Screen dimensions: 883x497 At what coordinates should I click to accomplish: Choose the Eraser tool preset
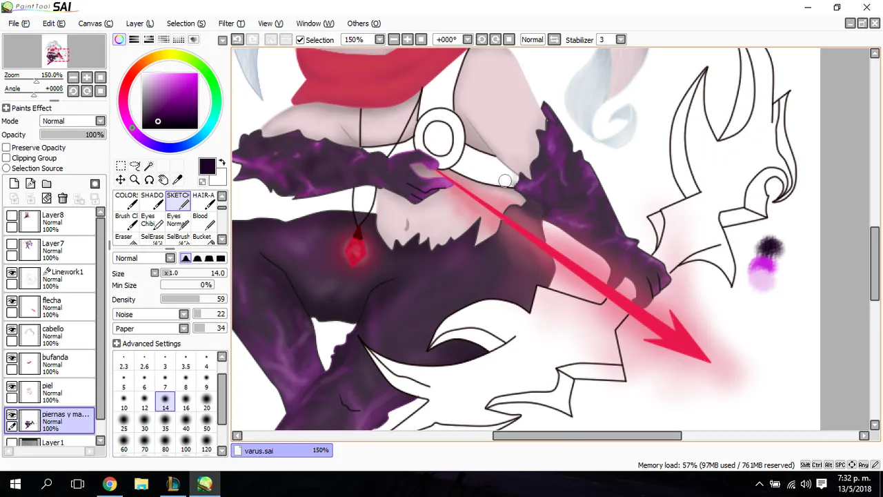(x=126, y=239)
